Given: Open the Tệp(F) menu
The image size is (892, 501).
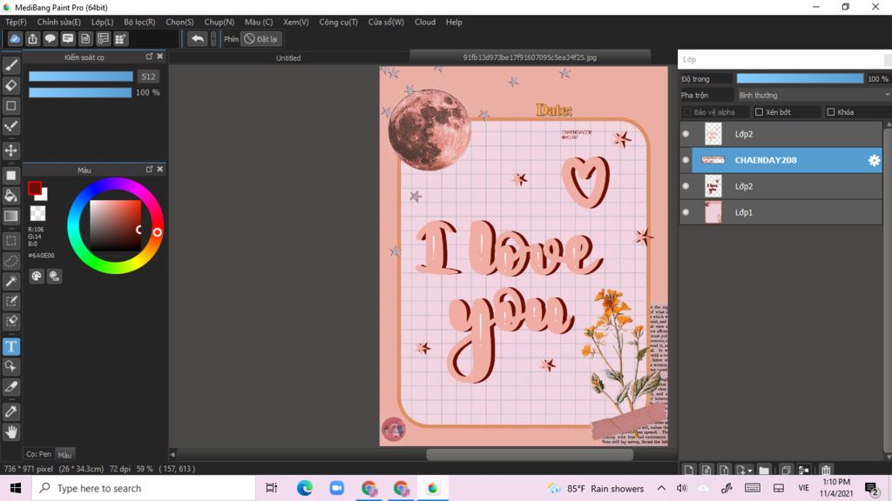Looking at the screenshot, I should click(x=16, y=22).
